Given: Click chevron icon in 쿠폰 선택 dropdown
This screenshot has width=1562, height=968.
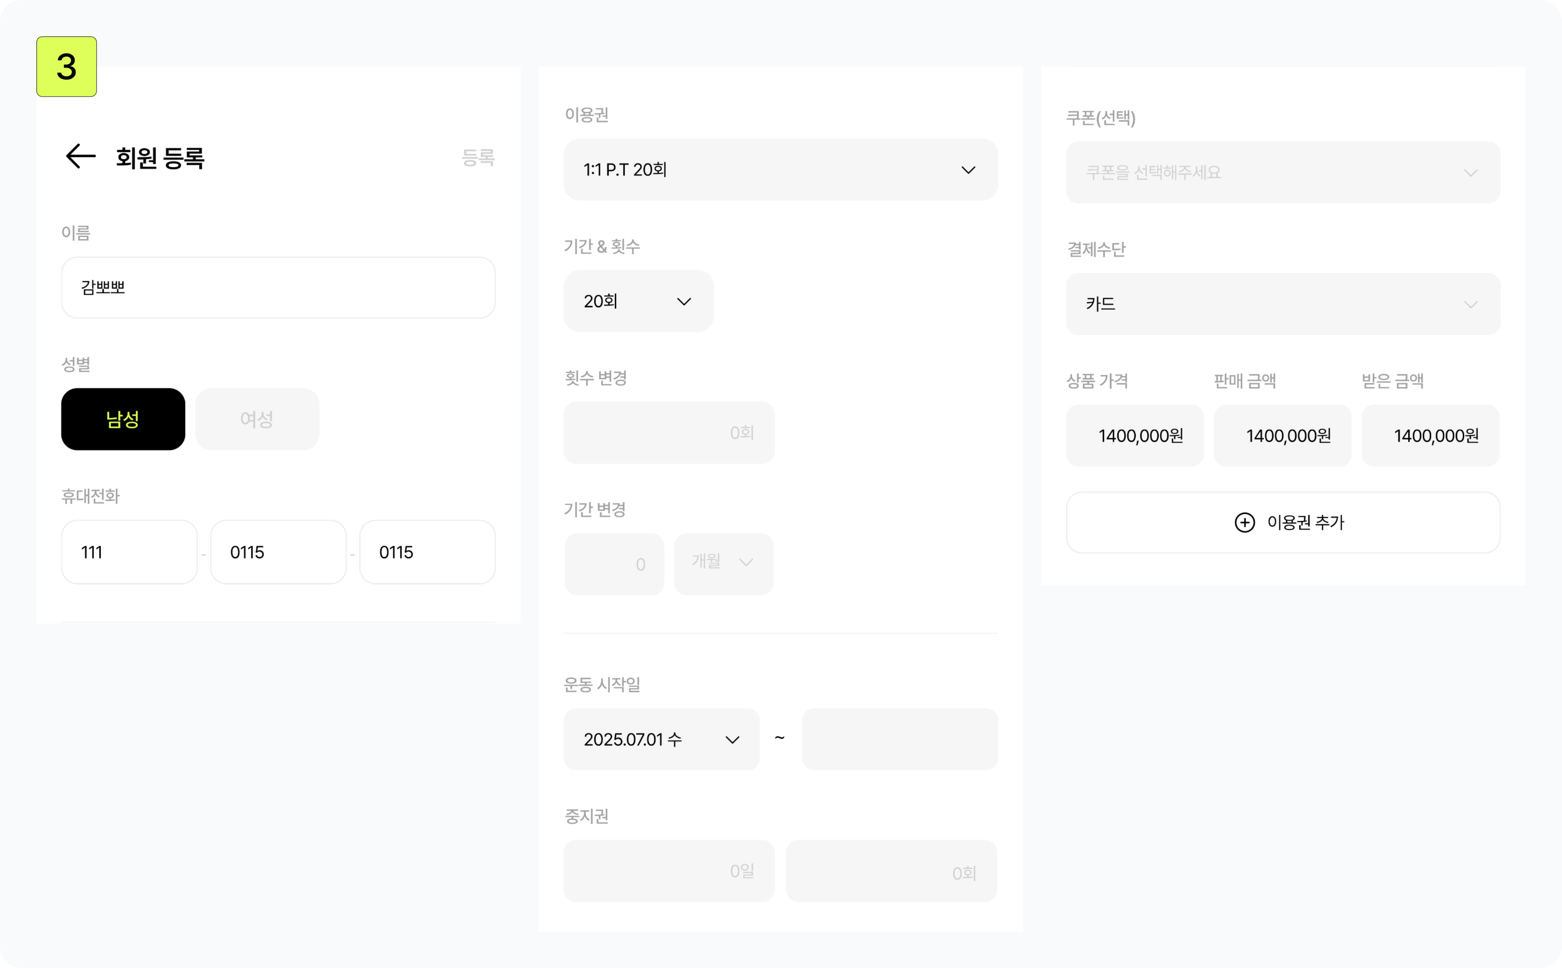Looking at the screenshot, I should point(1470,173).
